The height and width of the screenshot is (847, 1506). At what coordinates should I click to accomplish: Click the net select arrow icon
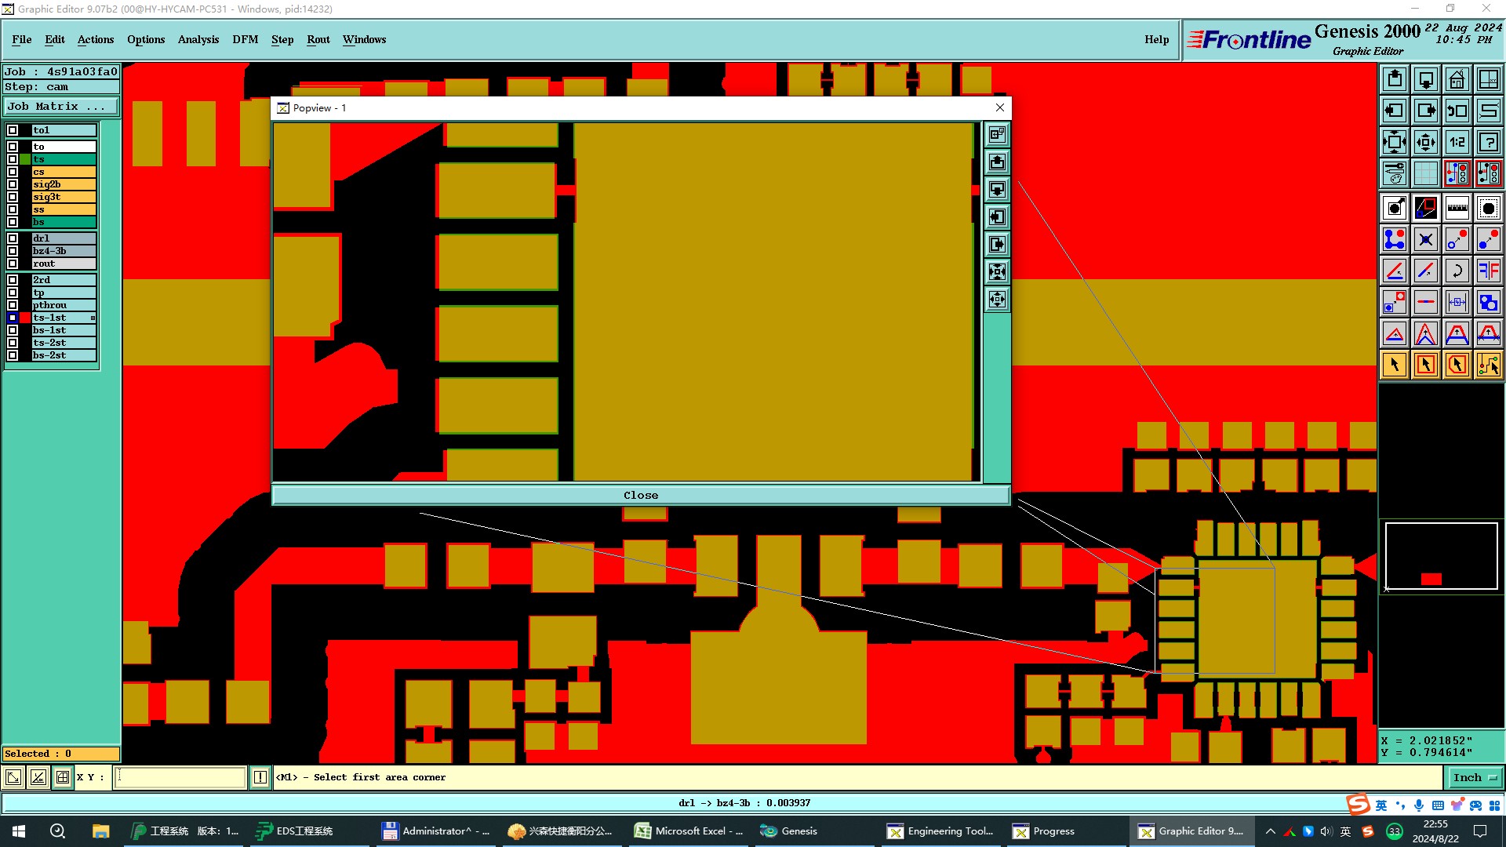1488,365
